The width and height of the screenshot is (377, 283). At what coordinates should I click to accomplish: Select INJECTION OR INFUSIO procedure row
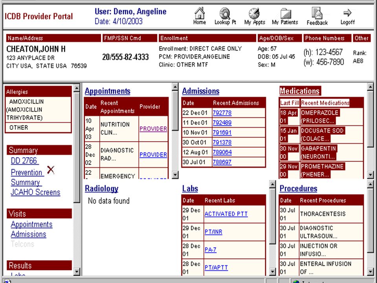click(x=321, y=250)
